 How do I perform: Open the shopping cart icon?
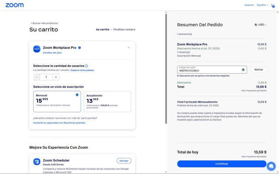[272, 5]
